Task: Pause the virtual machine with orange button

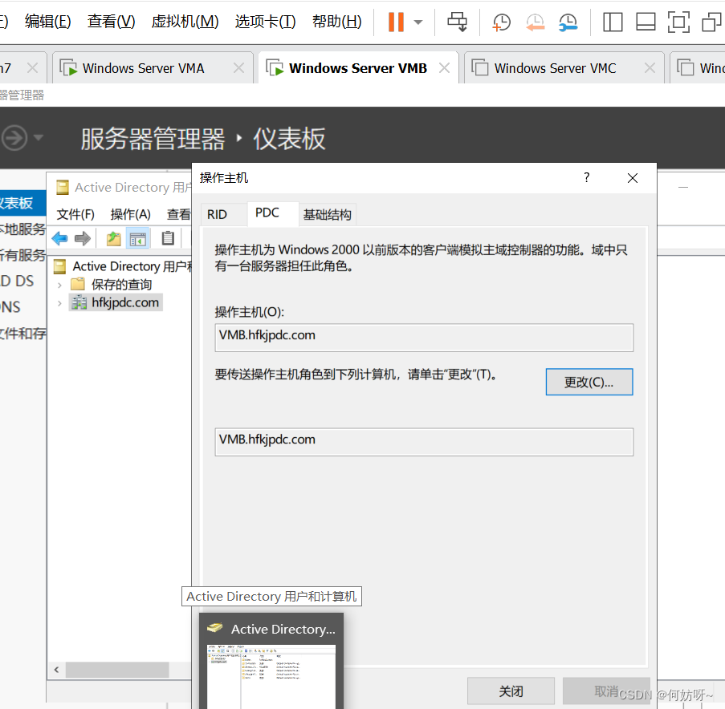Action: tap(396, 22)
